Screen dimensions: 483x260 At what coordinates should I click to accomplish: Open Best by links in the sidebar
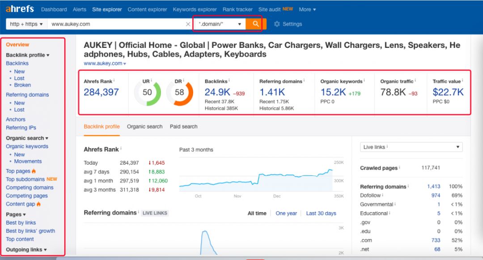(21, 222)
